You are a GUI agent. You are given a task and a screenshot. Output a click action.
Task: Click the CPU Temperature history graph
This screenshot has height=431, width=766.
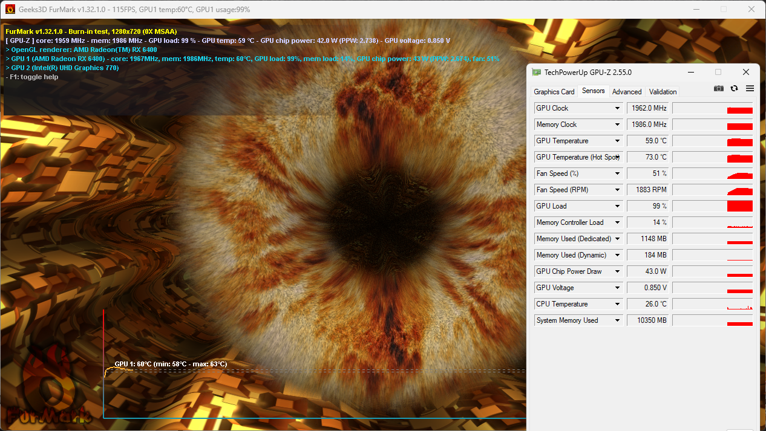(713, 304)
